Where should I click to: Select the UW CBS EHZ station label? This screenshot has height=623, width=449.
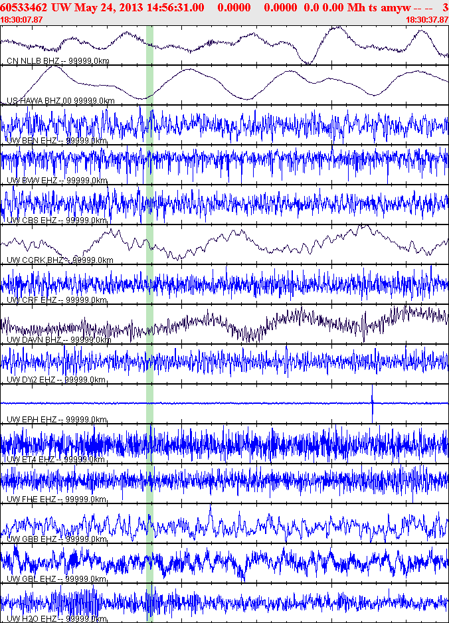[57, 220]
